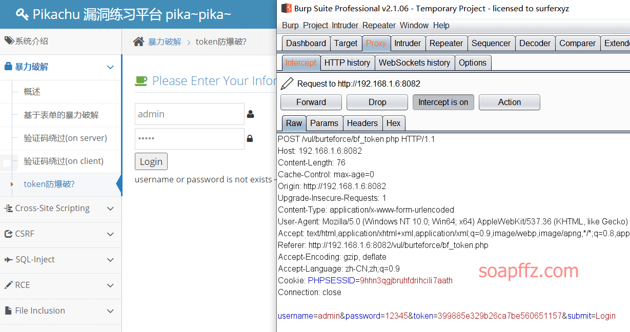Click the 暴力破解 breadcrumb link
The width and height of the screenshot is (630, 332).
165,42
